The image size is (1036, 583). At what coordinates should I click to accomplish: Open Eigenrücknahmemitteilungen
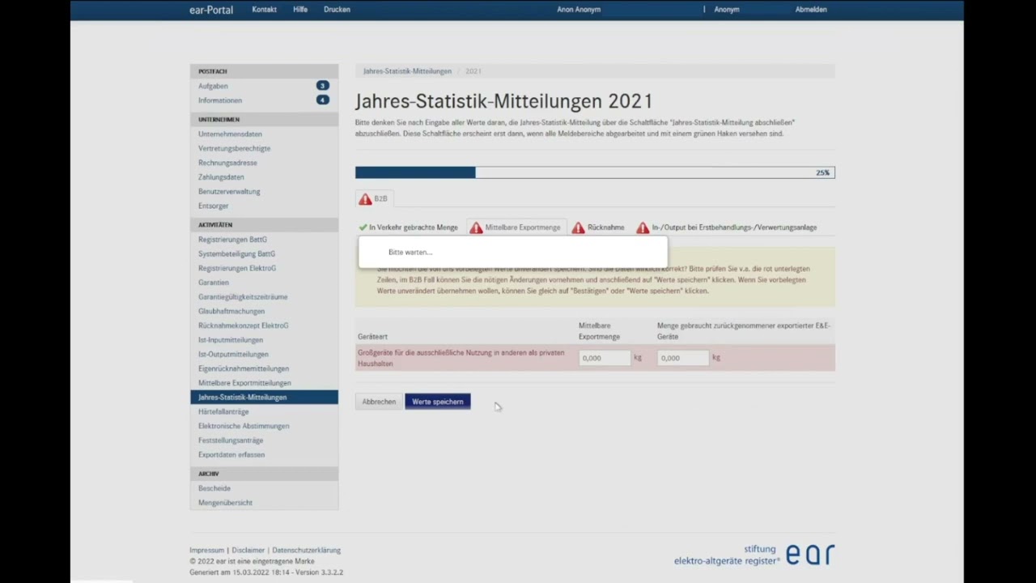(x=244, y=369)
